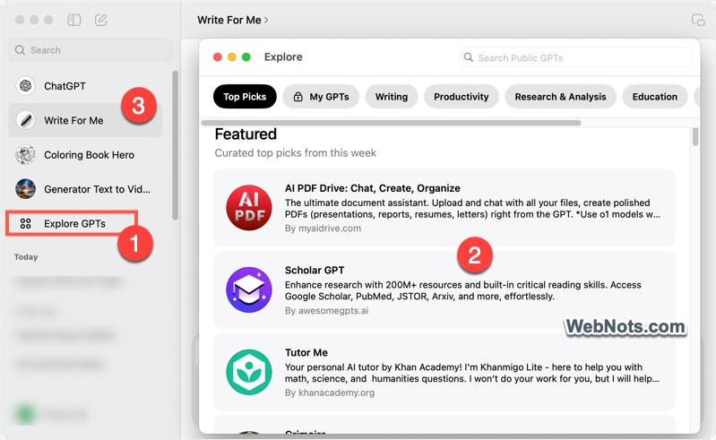
Task: Toggle the sidebar panel icon
Action: pyautogui.click(x=74, y=20)
